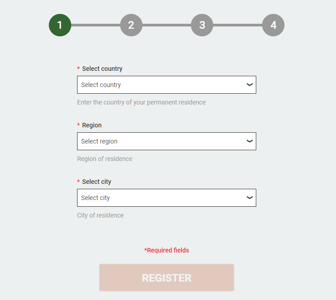Click step 1 circle in progress indicator
This screenshot has width=336, height=300.
click(x=60, y=25)
